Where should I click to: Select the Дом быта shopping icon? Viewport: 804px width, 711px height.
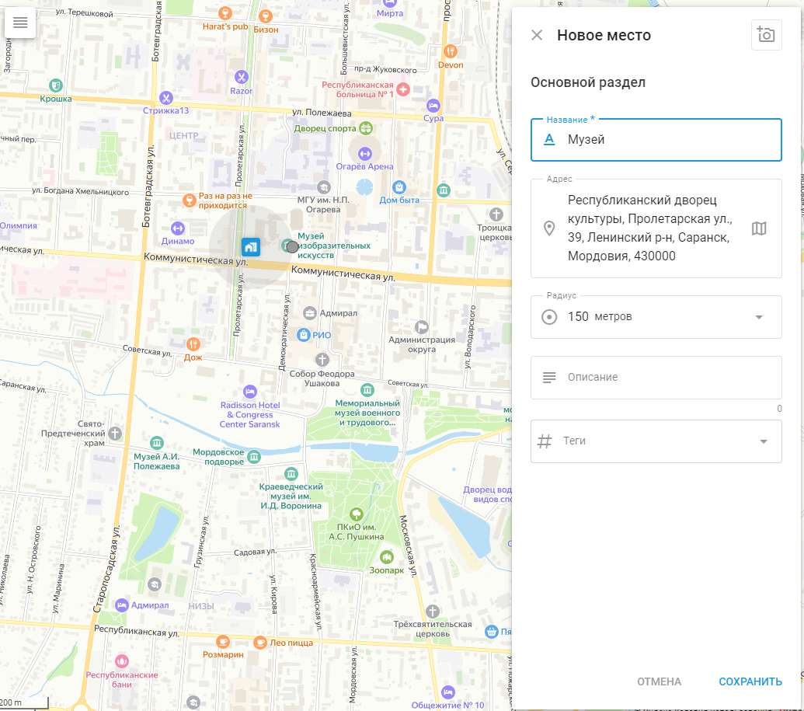[x=399, y=187]
